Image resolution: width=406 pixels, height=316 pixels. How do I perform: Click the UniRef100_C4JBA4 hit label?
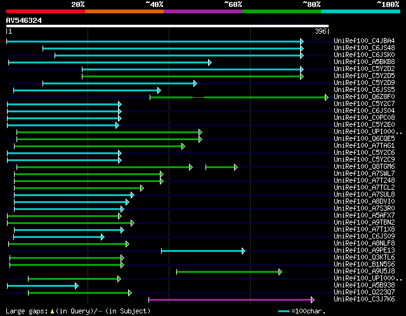pyautogui.click(x=364, y=41)
